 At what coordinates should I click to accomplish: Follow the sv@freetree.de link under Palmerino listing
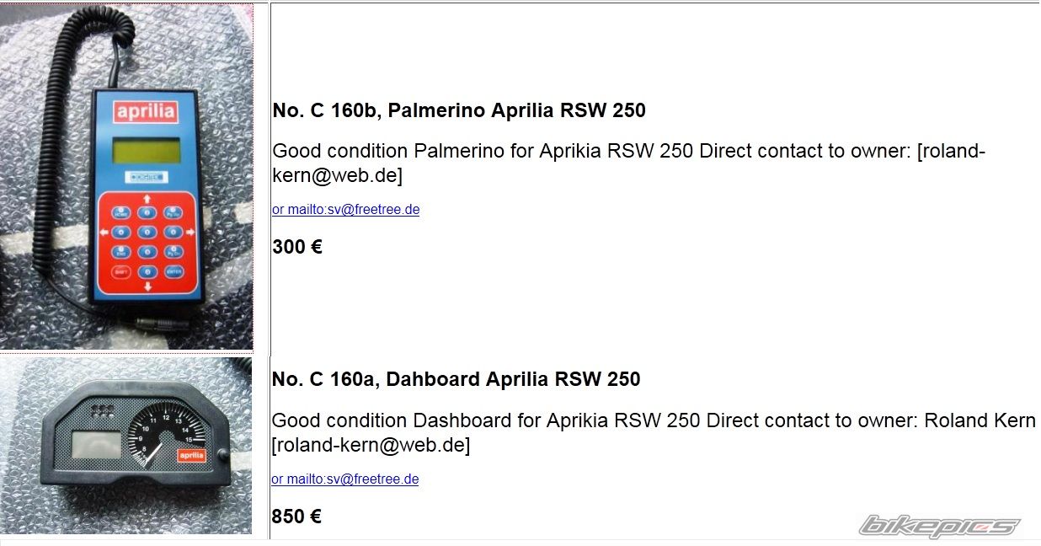pyautogui.click(x=345, y=210)
